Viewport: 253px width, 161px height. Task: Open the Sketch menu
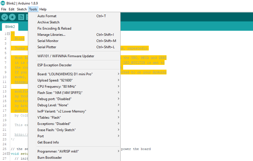pos(22,9)
